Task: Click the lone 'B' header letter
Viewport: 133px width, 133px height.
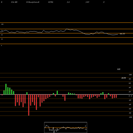Action: click(2, 2)
